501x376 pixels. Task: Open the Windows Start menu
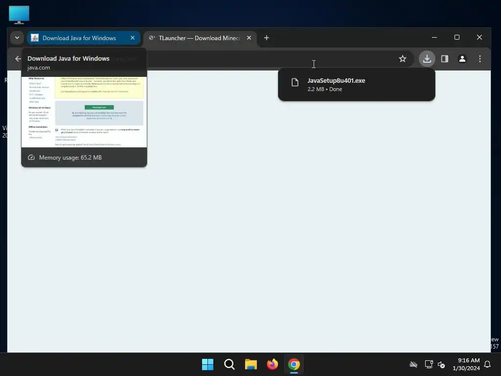[207, 364]
